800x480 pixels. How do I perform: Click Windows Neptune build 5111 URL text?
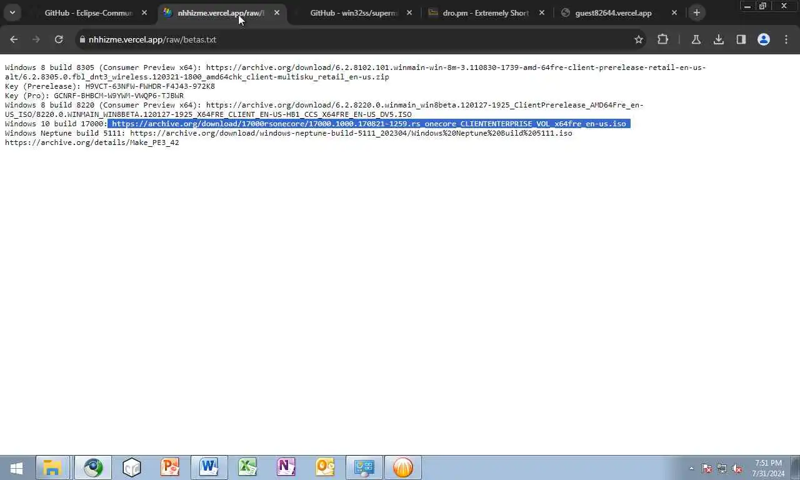(x=351, y=133)
